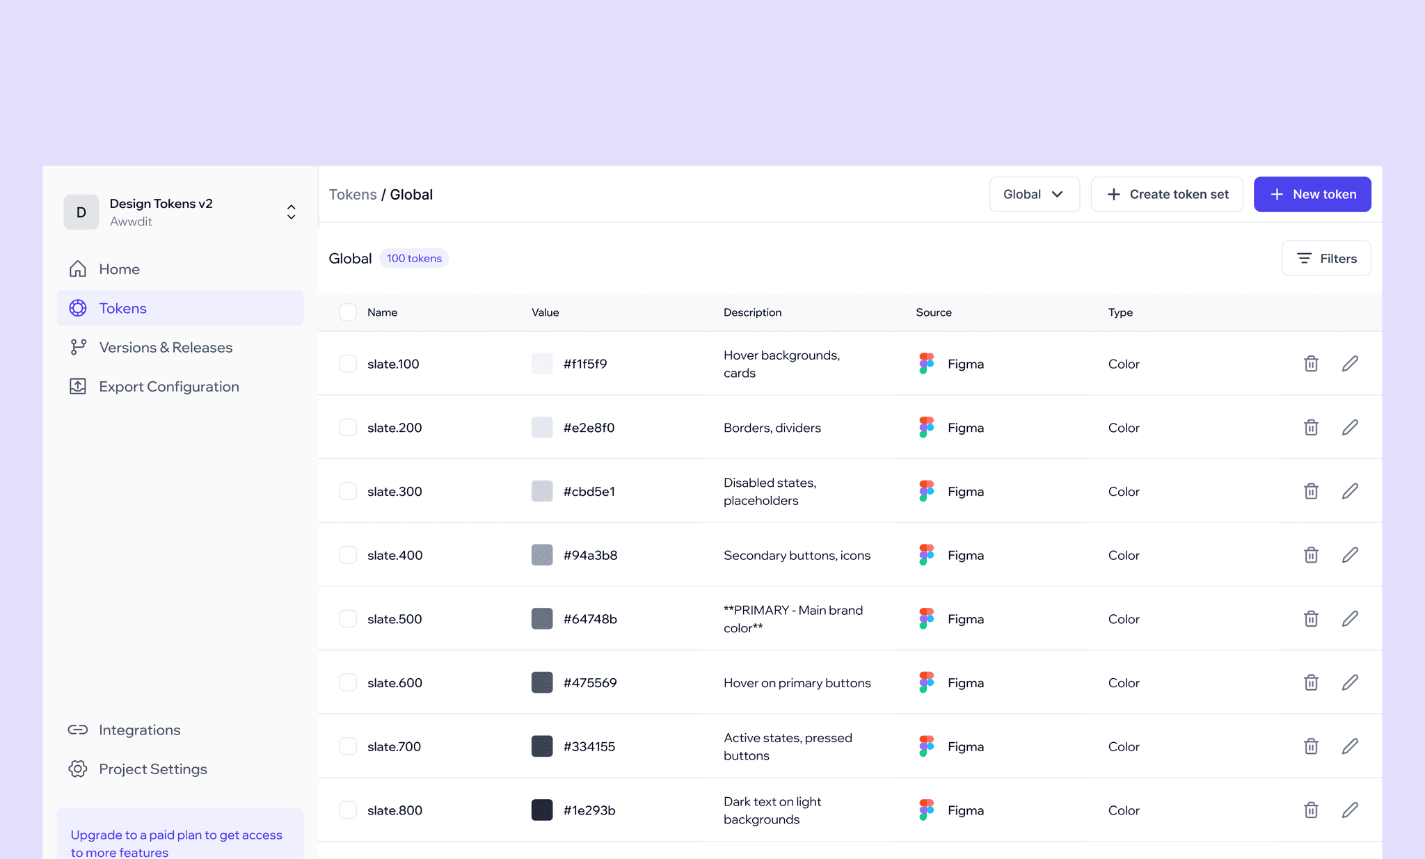The height and width of the screenshot is (859, 1425).
Task: Open the Filters panel
Action: [1326, 258]
